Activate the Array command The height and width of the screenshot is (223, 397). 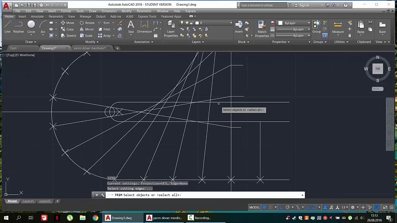point(105,36)
